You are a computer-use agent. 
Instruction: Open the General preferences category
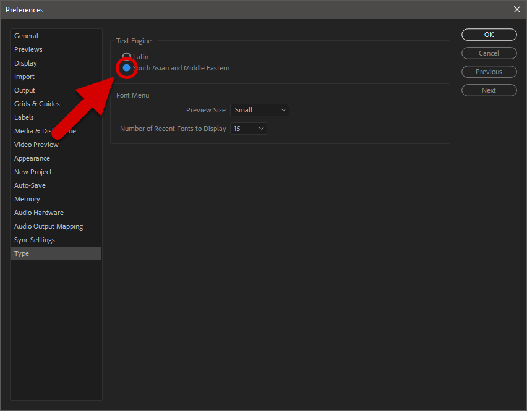[27, 36]
